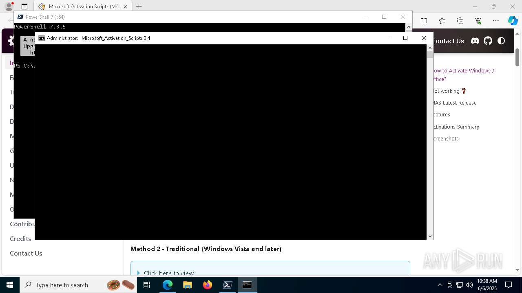The image size is (522, 293).
Task: Click PowerShell 7 window title icon
Action: 20,17
